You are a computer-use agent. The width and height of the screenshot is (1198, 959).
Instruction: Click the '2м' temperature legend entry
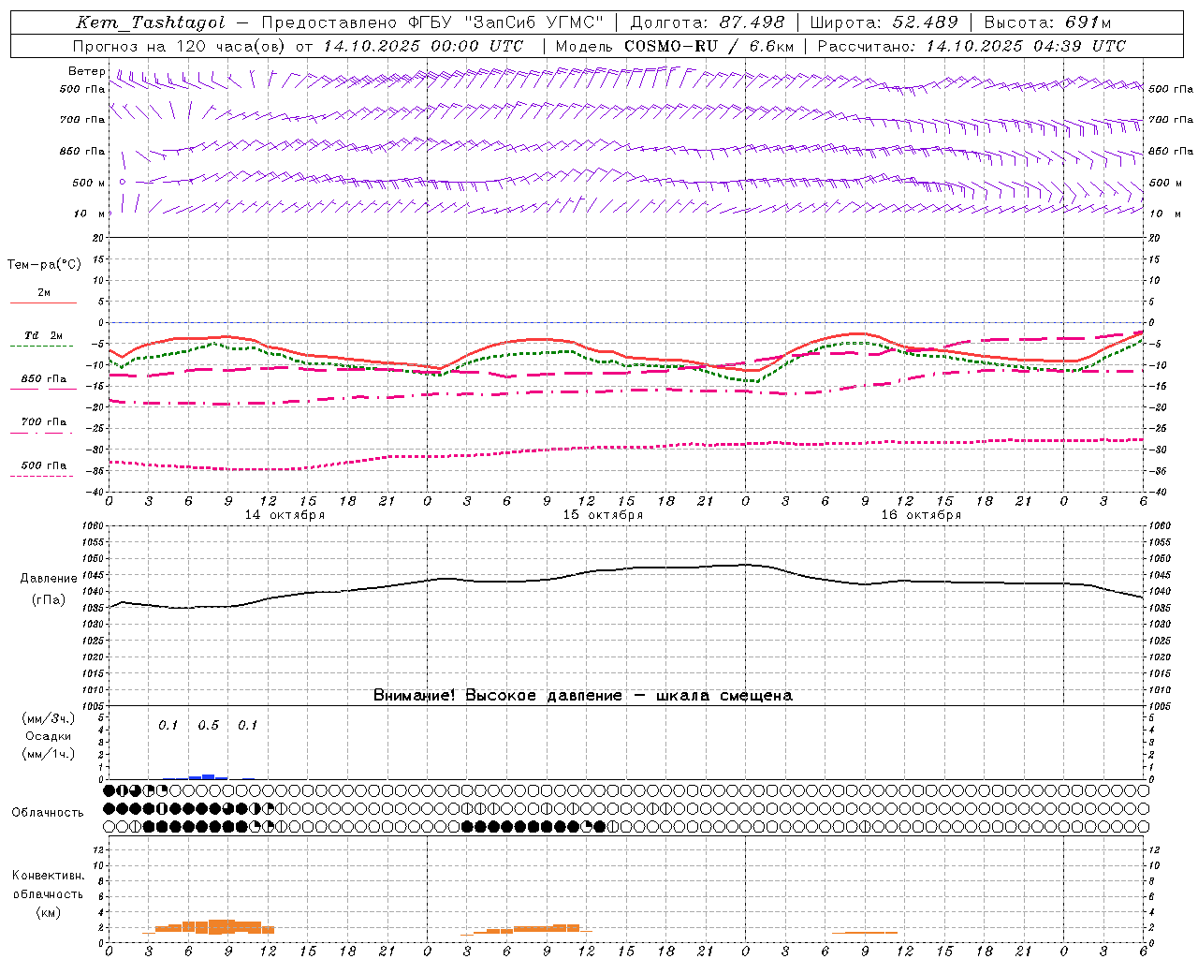click(44, 293)
